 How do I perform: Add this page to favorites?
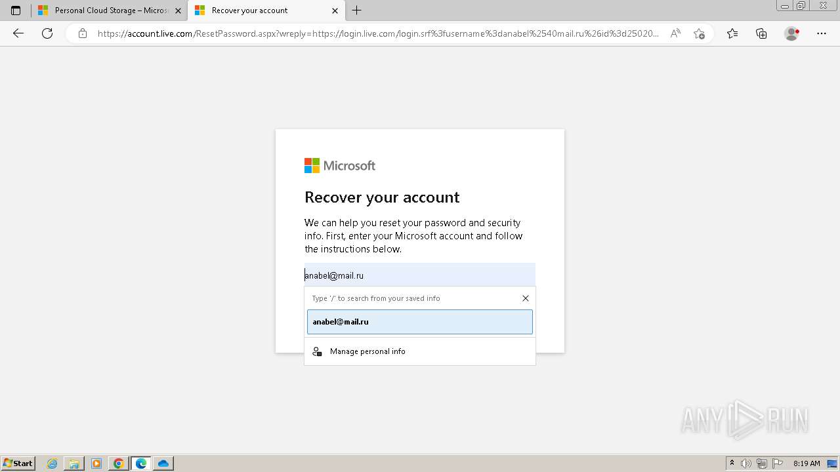tap(699, 33)
